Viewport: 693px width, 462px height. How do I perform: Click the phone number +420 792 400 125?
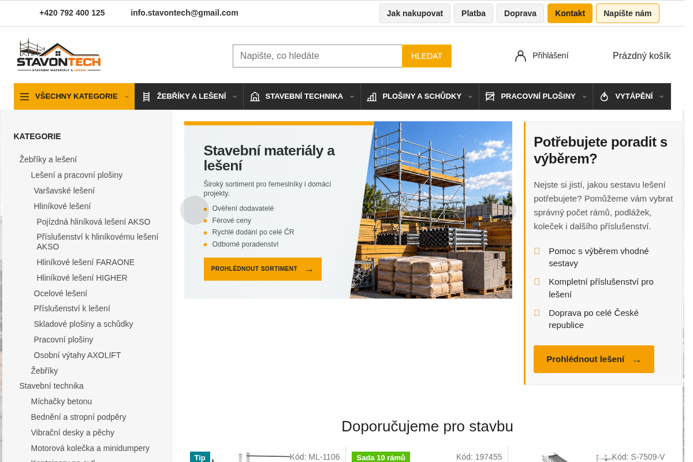point(72,13)
